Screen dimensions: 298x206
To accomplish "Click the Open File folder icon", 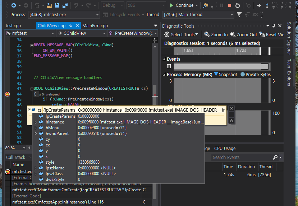I will click(49, 5).
